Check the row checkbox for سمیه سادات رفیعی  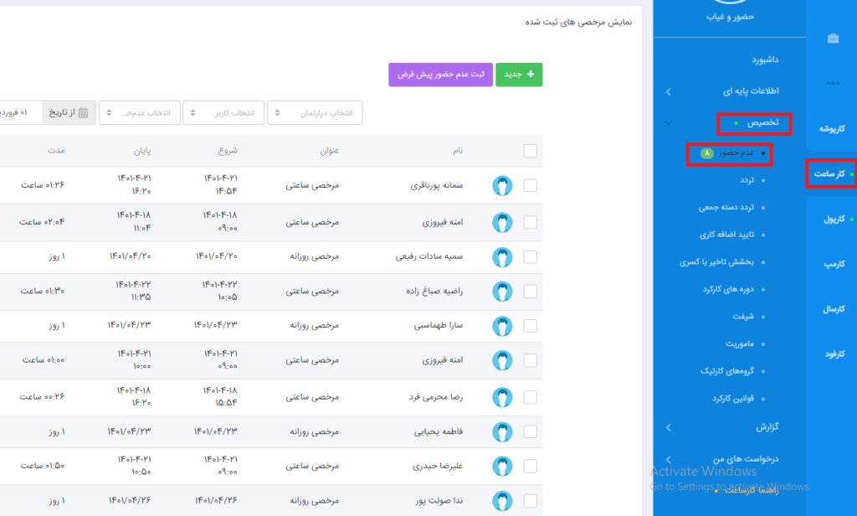click(530, 257)
